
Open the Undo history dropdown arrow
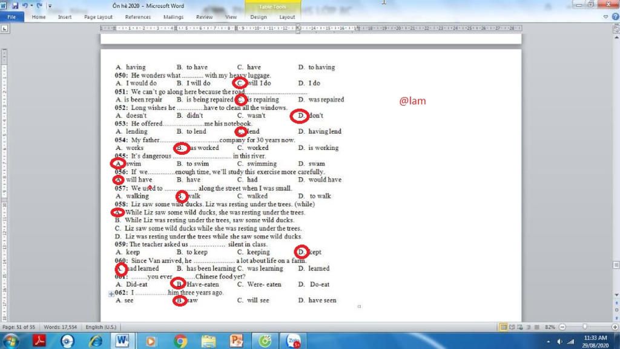tap(31, 6)
